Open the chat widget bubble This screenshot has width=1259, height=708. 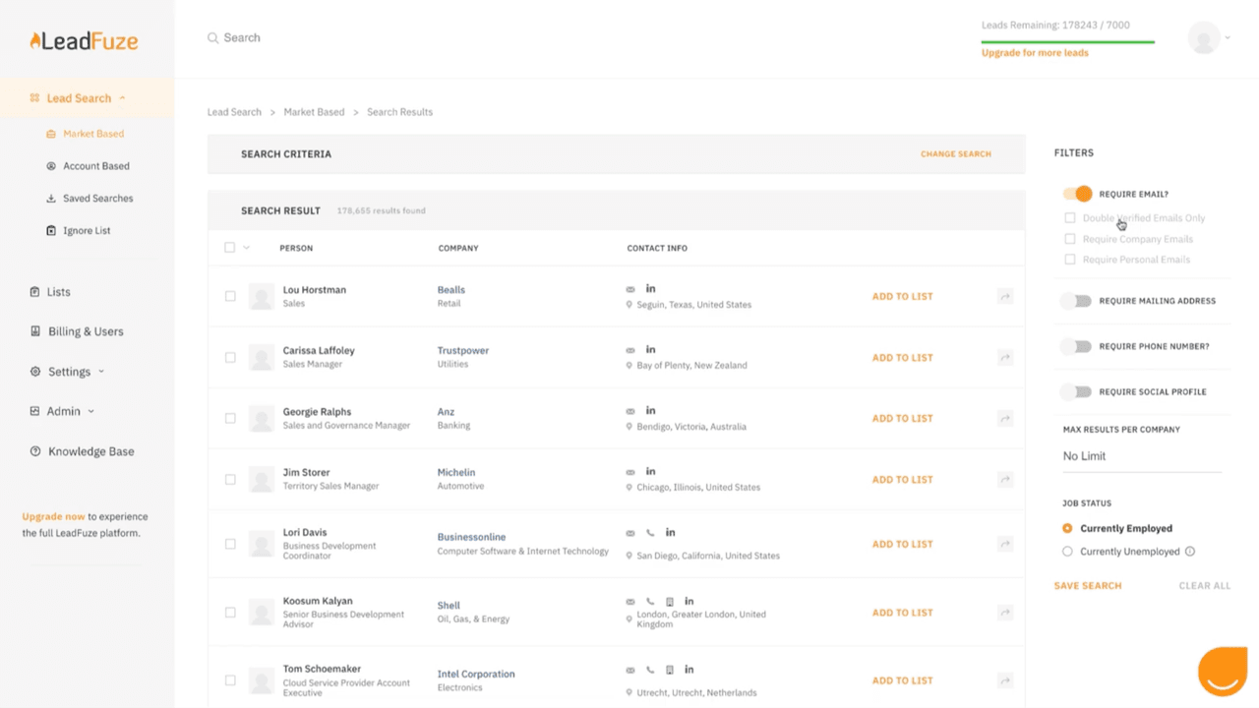click(1223, 672)
